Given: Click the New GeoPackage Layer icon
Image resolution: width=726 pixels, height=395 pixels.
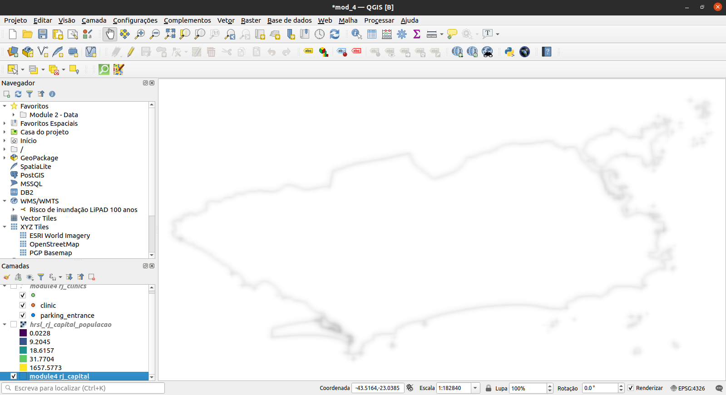Looking at the screenshot, I should pyautogui.click(x=28, y=52).
